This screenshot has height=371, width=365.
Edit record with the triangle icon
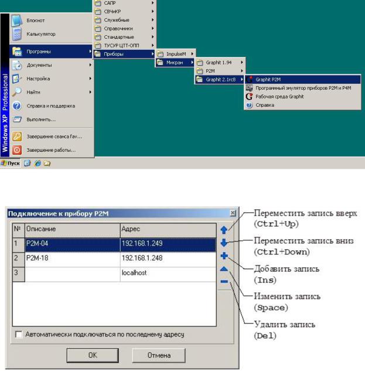pos(224,269)
